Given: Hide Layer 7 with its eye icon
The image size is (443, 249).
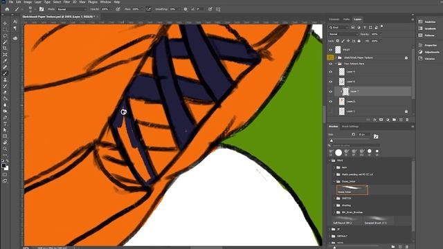Looking at the screenshot, I should point(330,91).
